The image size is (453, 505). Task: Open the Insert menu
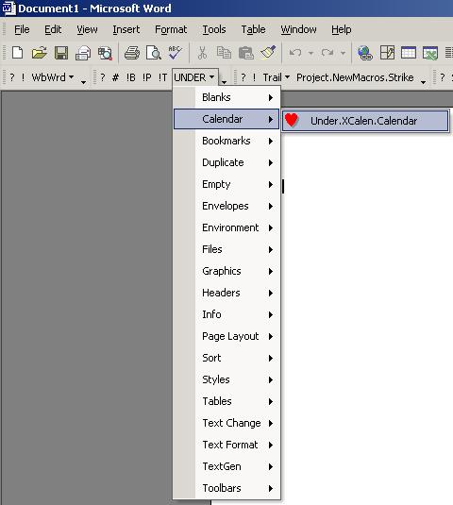[x=126, y=29]
